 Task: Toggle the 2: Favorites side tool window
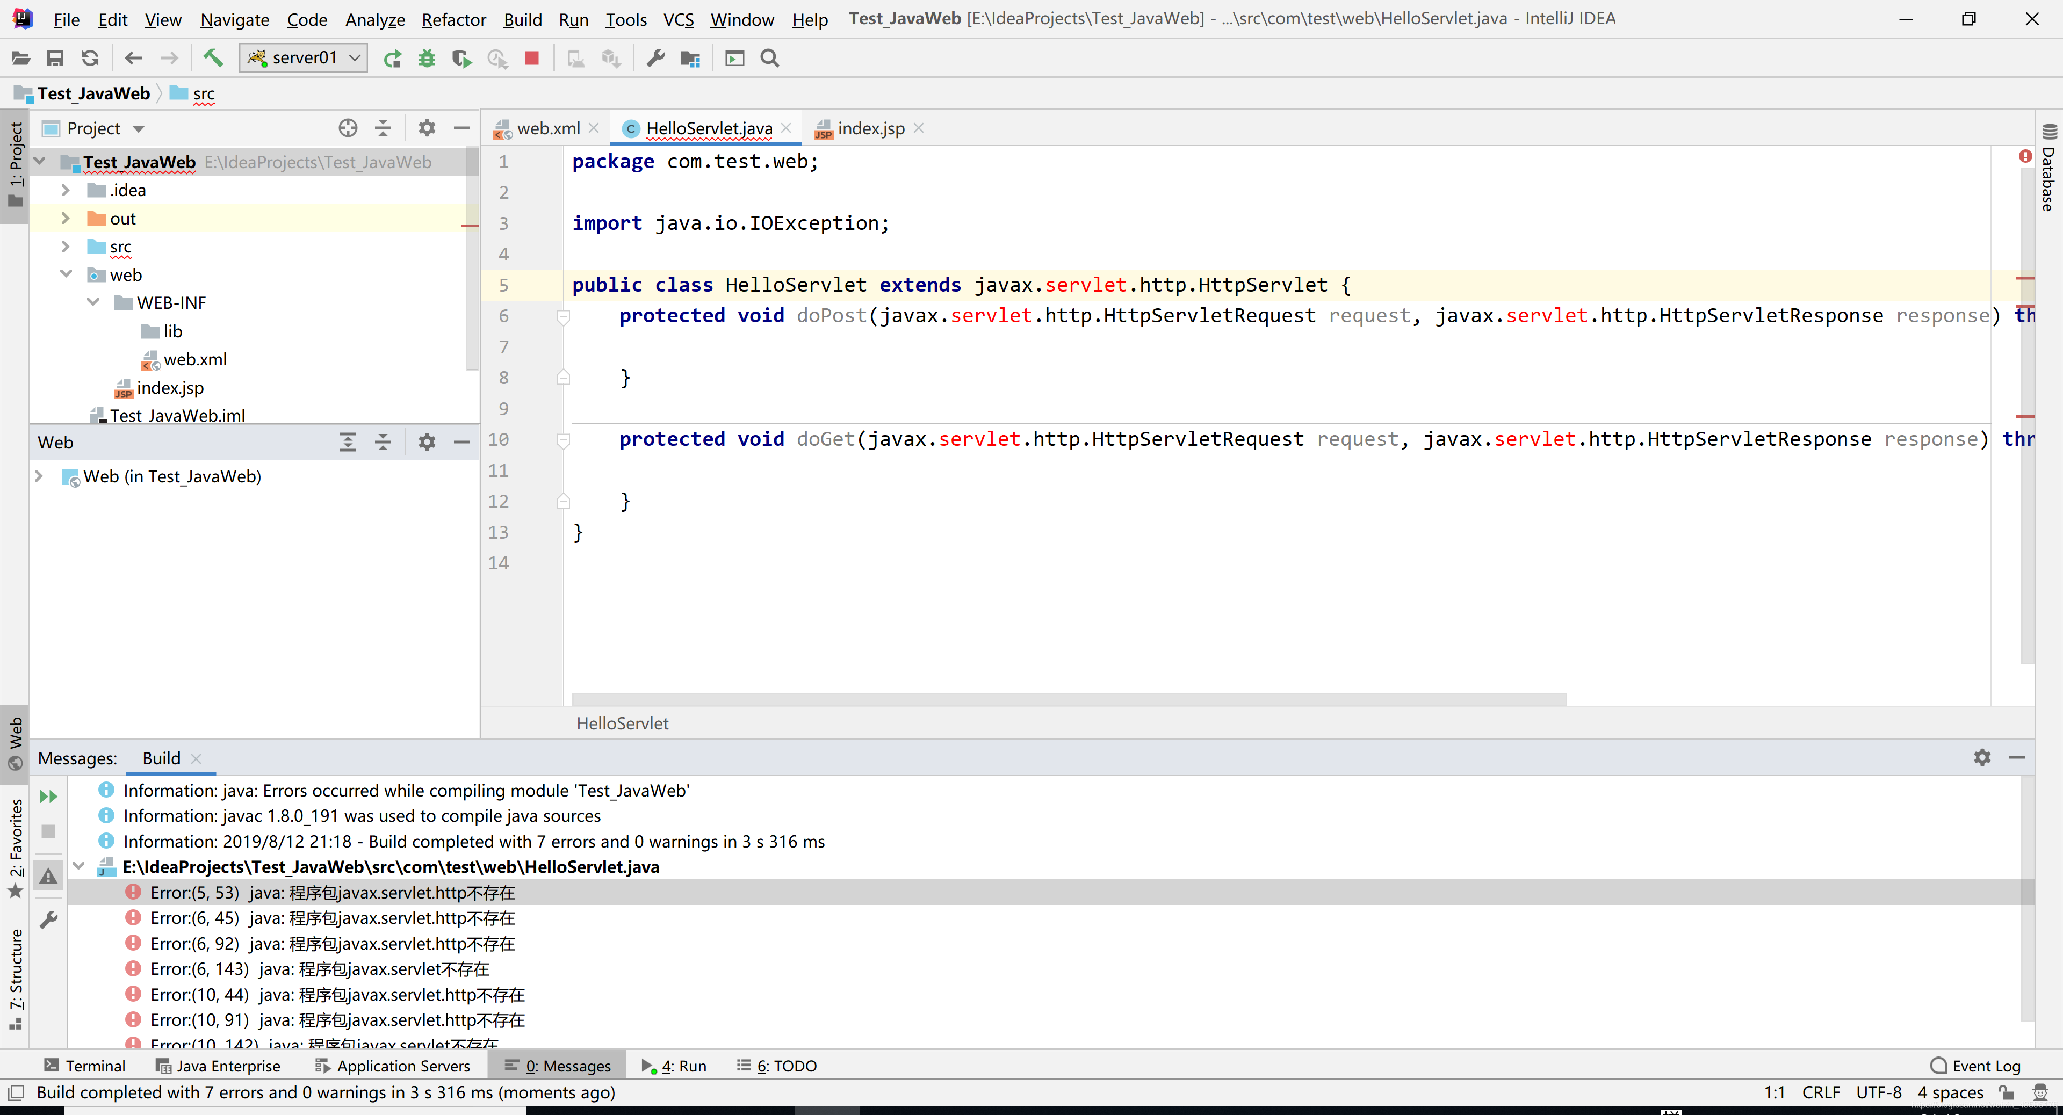(x=15, y=849)
